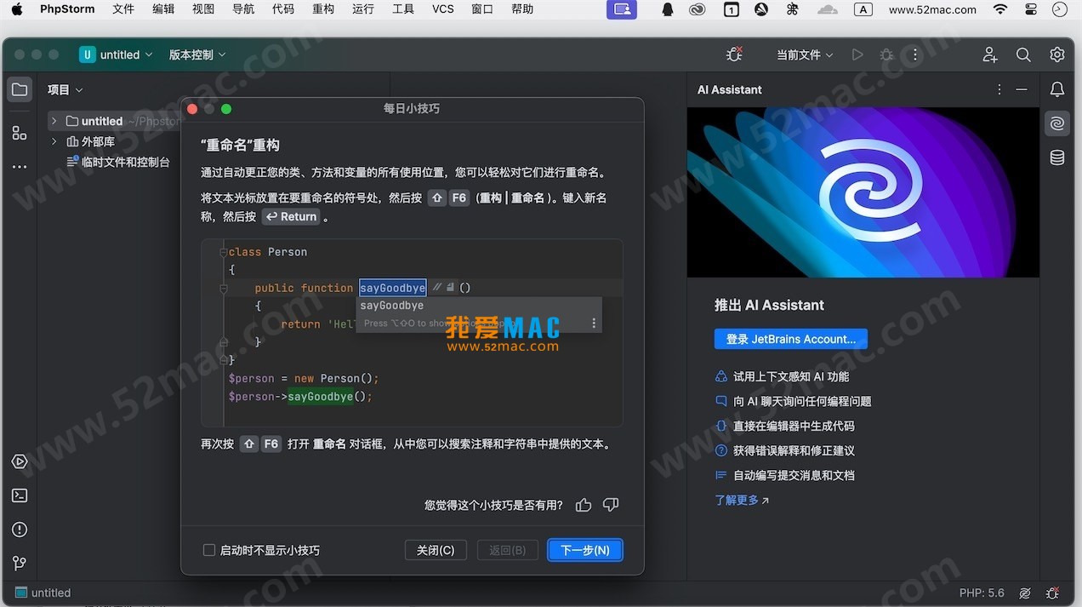Open the 版本控制 dropdown
The image size is (1082, 607).
tap(197, 54)
